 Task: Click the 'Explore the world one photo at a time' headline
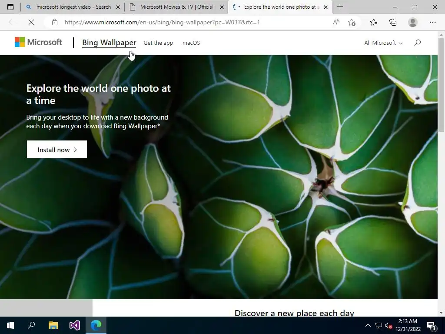(x=99, y=94)
